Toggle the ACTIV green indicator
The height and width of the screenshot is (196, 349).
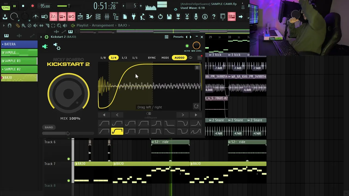coord(187,46)
